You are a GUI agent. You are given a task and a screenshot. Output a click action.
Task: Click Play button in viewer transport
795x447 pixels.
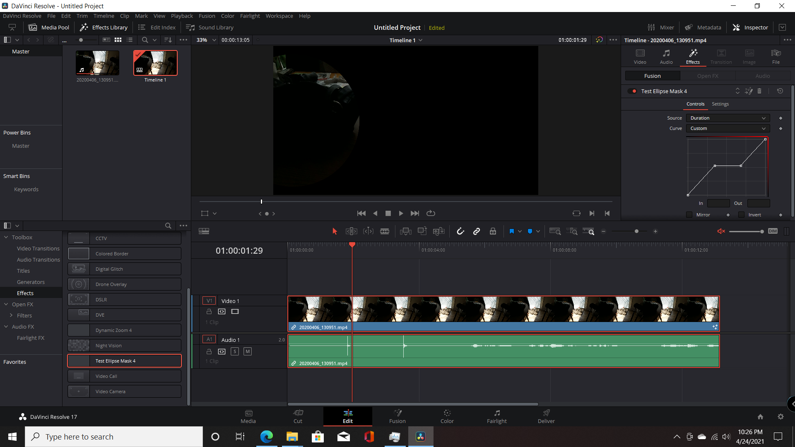coord(401,213)
